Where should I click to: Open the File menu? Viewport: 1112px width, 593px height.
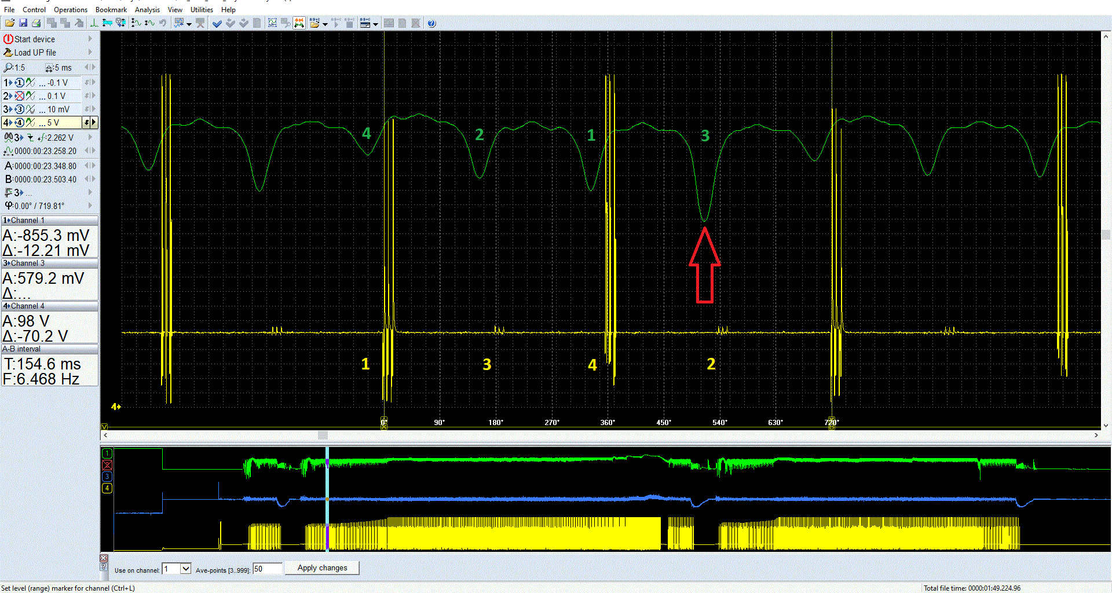point(9,10)
